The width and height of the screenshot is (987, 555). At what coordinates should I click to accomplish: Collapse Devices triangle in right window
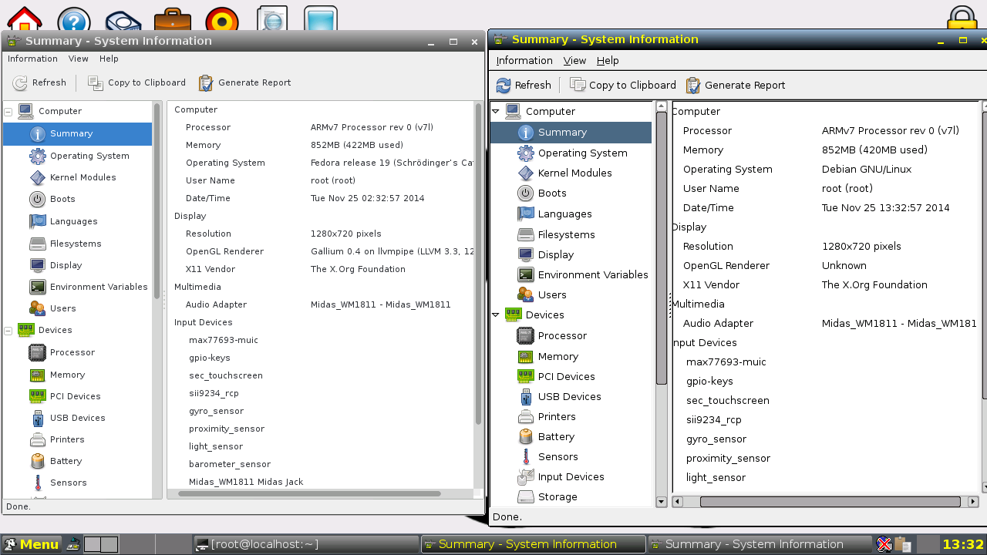click(x=496, y=314)
